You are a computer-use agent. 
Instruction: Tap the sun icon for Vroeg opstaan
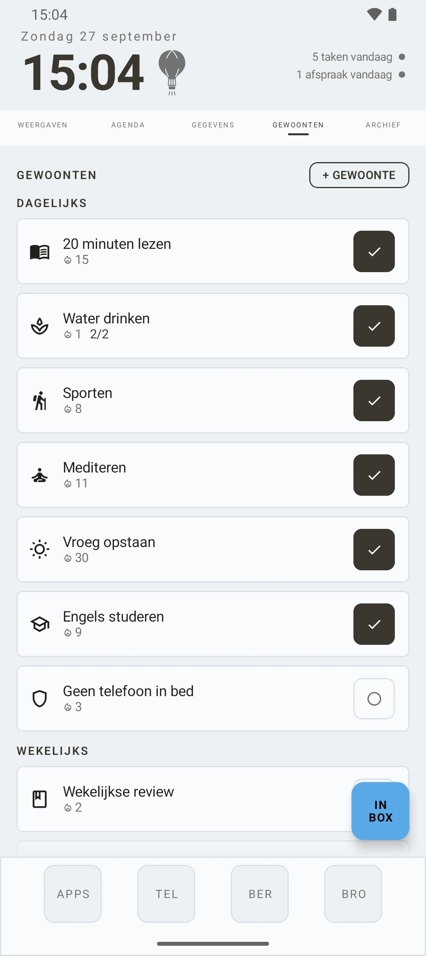40,549
